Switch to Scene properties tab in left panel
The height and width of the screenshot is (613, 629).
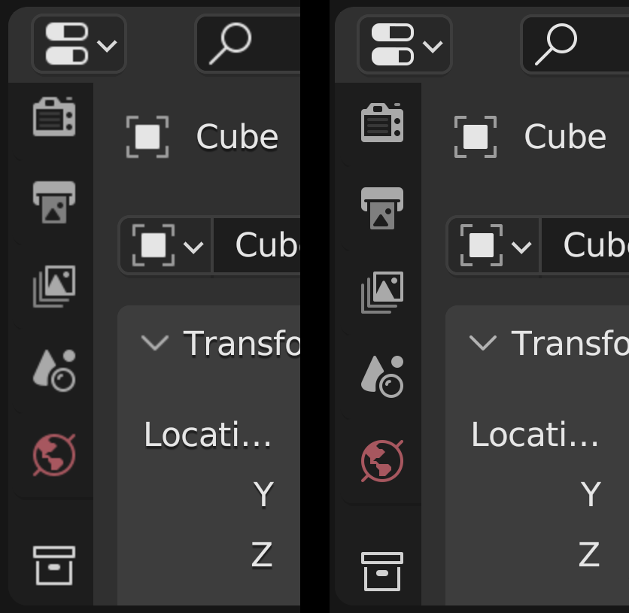[54, 370]
